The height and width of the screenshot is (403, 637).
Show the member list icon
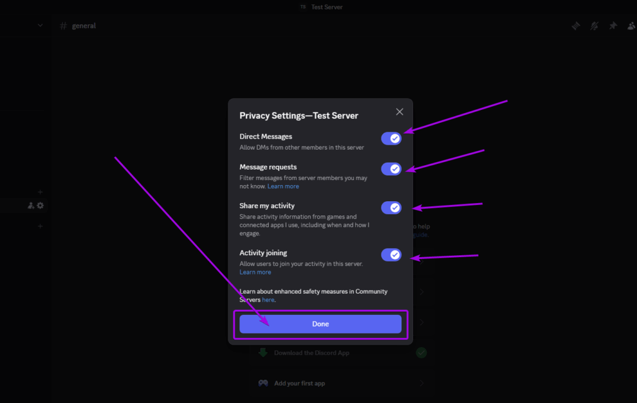(631, 25)
